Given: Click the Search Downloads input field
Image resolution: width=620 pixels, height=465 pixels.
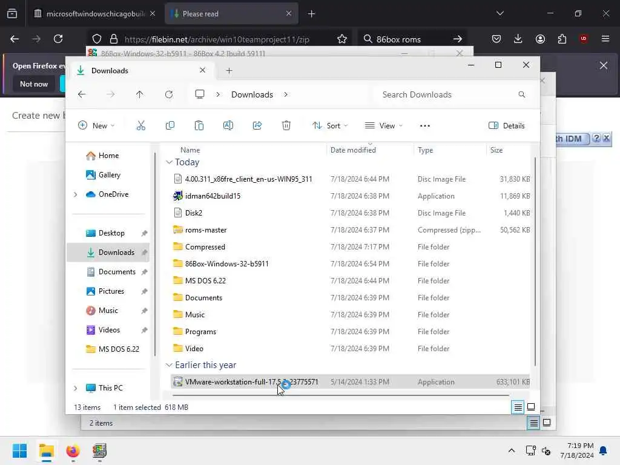Looking at the screenshot, I should click(x=449, y=94).
